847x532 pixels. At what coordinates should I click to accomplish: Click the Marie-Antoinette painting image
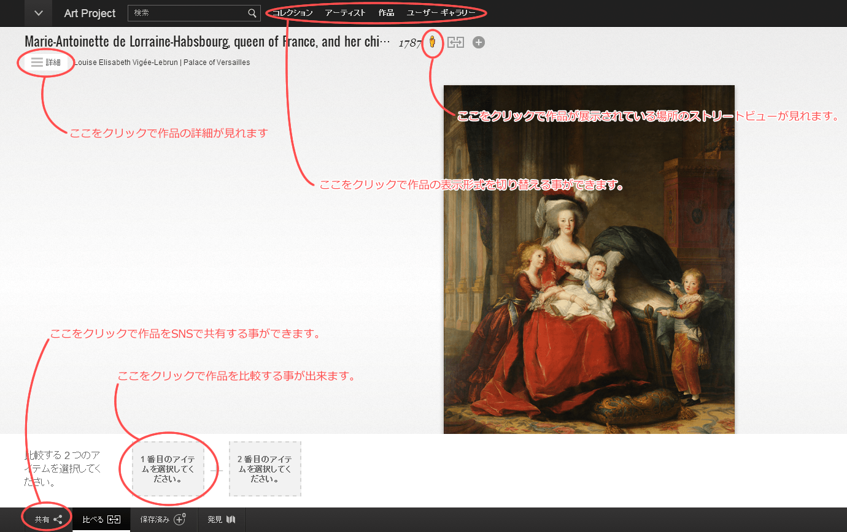(x=589, y=259)
